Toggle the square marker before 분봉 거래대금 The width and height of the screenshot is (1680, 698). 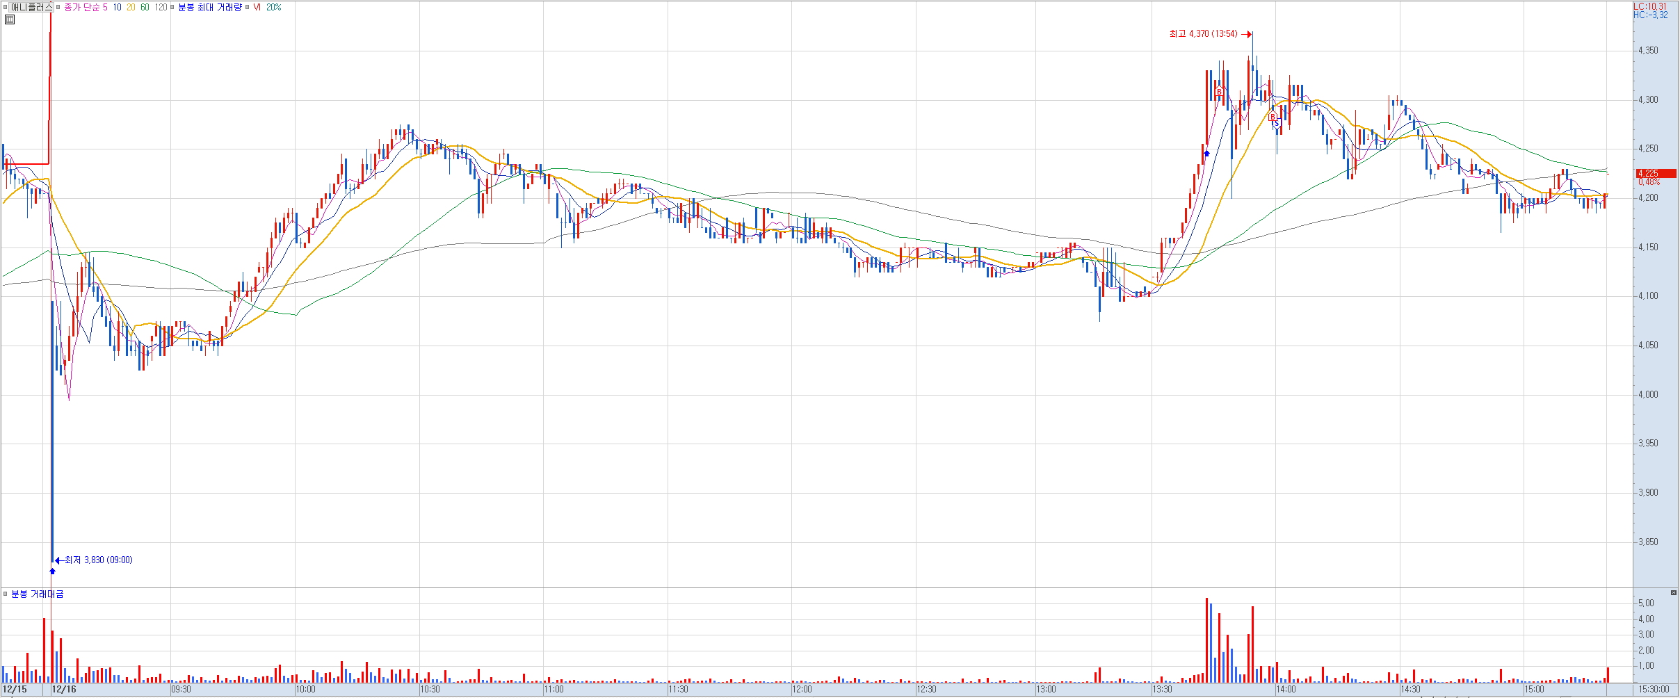[6, 594]
